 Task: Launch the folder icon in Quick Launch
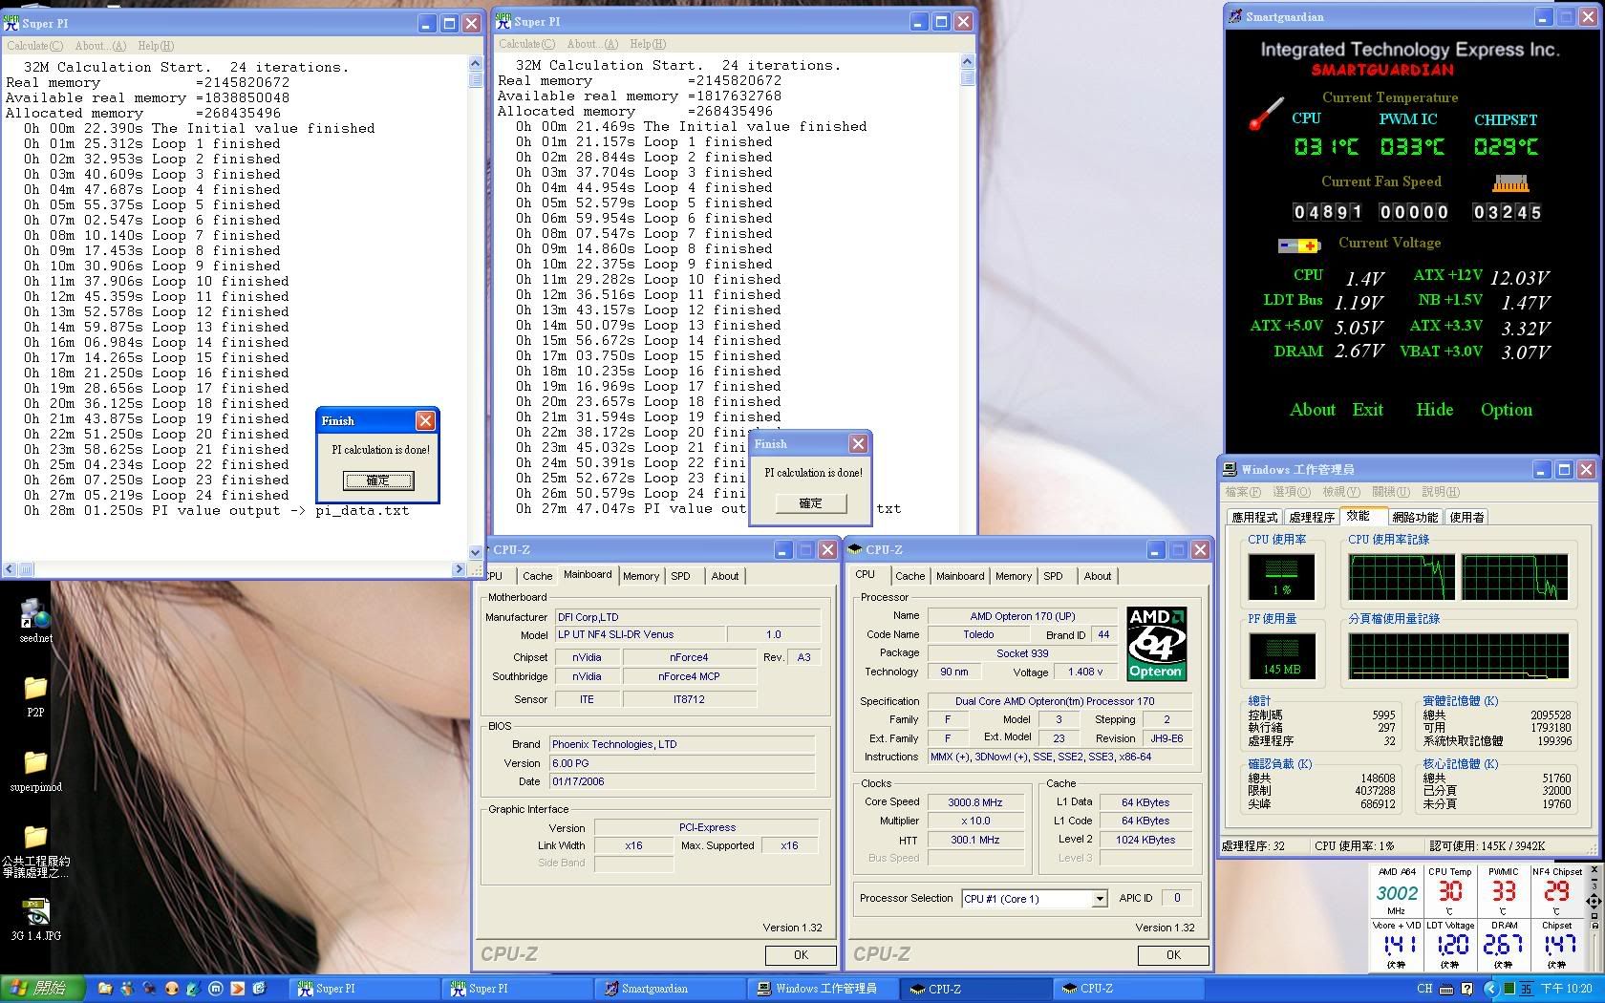pos(105,989)
